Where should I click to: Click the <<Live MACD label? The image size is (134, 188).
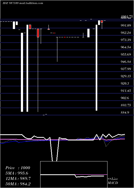click(113, 181)
